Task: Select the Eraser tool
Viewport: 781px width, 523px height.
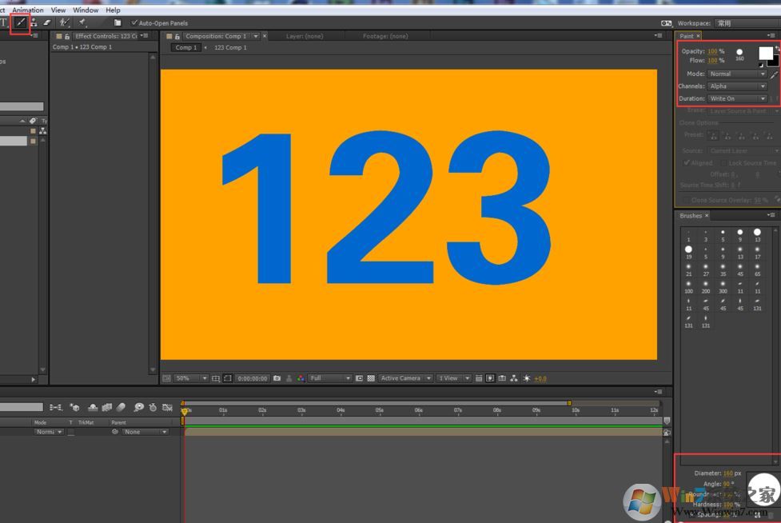Action: pos(47,22)
